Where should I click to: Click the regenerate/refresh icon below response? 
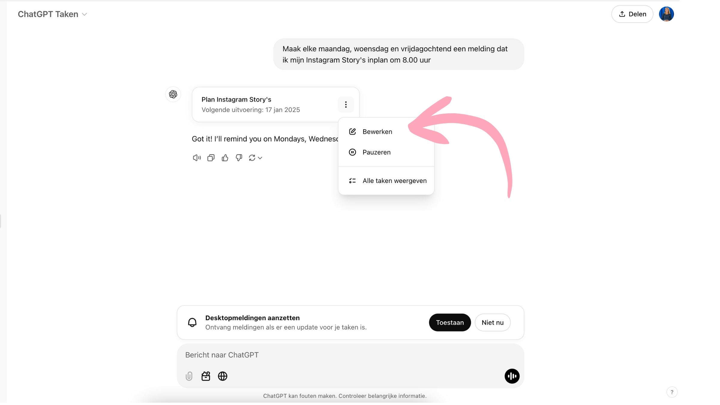tap(252, 158)
